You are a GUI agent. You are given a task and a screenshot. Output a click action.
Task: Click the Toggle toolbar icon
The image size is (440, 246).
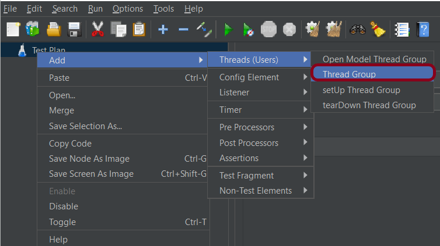(203, 29)
